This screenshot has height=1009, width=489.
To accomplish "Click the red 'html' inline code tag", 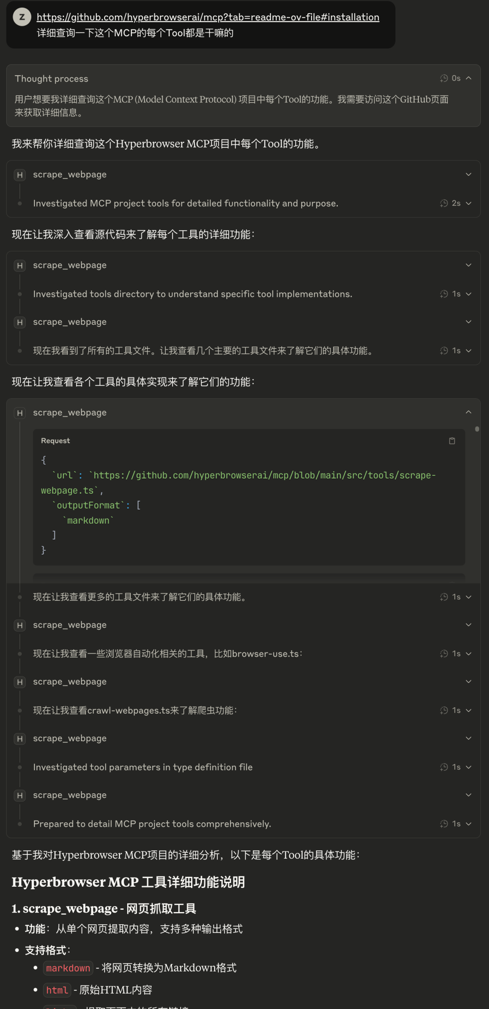I will click(x=57, y=990).
